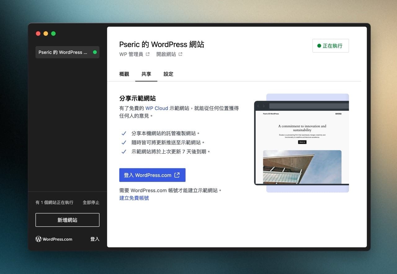The height and width of the screenshot is (274, 397).
Task: Click the green maximize window button
Action: pos(53,33)
